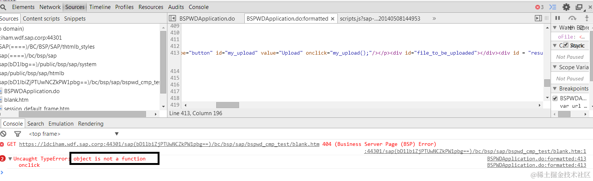
Task: Click the 'Line 413, Column 196' status text
Action: pos(196,113)
